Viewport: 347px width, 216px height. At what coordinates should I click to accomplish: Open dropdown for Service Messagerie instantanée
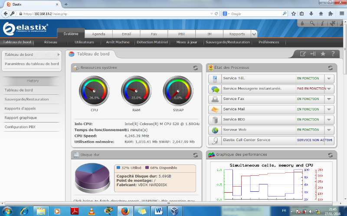329,89
